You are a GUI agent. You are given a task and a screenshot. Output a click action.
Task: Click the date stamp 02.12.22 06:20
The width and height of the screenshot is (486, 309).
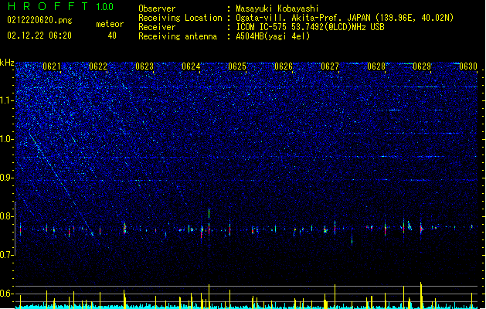coord(39,36)
